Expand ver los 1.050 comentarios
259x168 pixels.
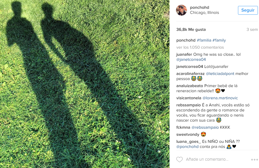200,48
